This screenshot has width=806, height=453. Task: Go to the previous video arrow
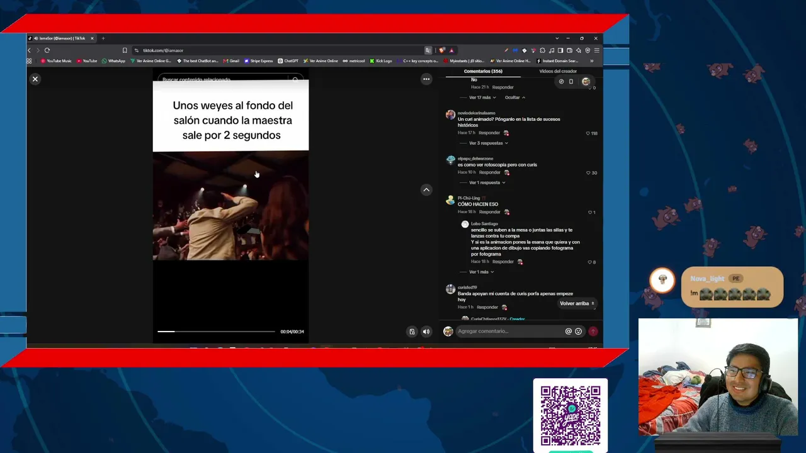tap(426, 189)
